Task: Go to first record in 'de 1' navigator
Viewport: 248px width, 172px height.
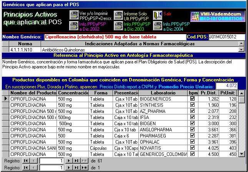Action: 26,167
